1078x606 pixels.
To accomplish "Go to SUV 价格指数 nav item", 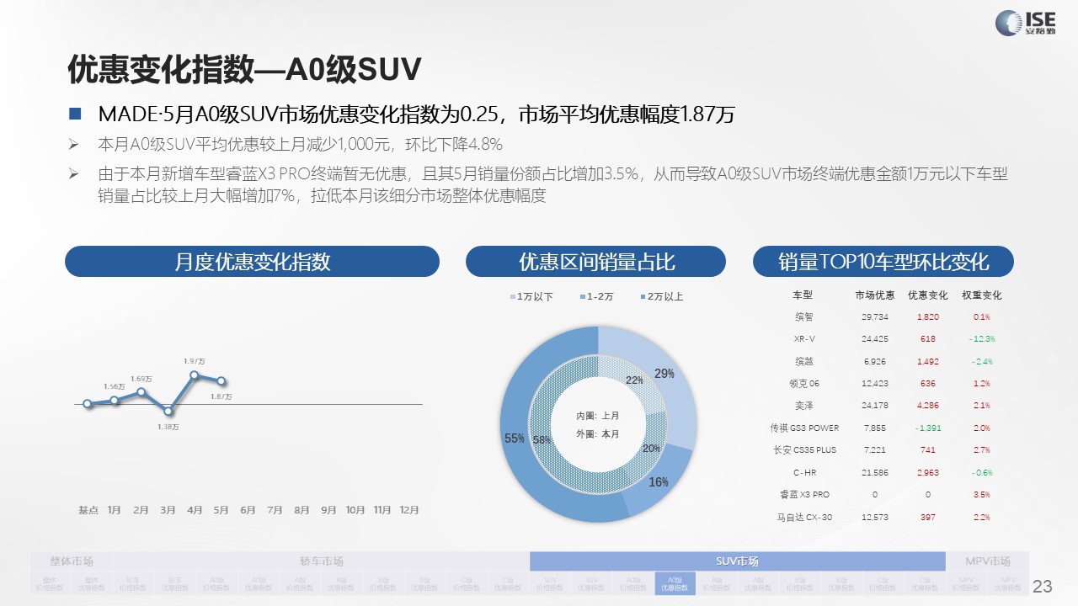I will click(549, 583).
